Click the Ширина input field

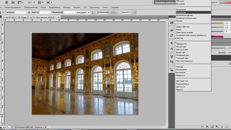coord(21,12)
